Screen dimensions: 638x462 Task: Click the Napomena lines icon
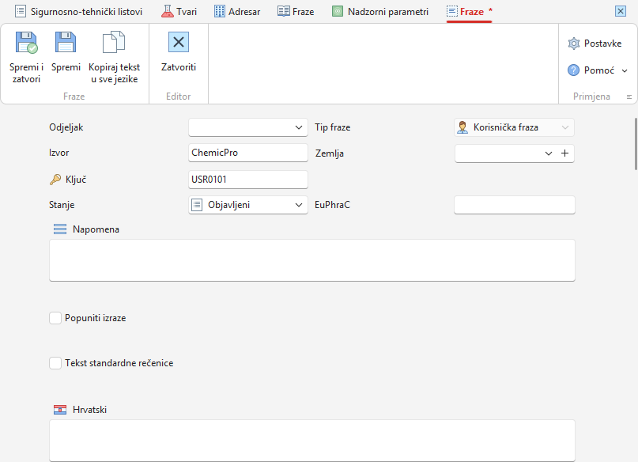60,229
